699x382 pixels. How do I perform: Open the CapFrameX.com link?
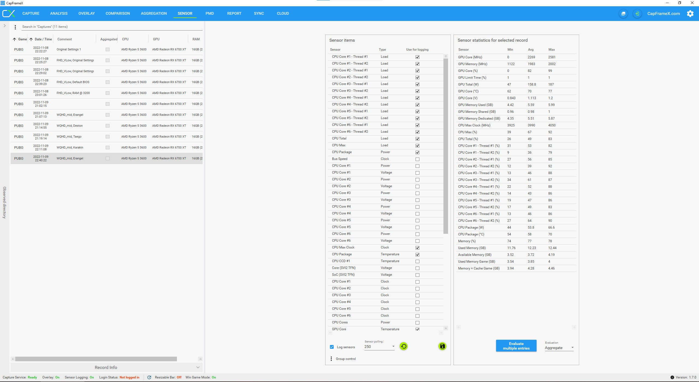click(x=664, y=14)
